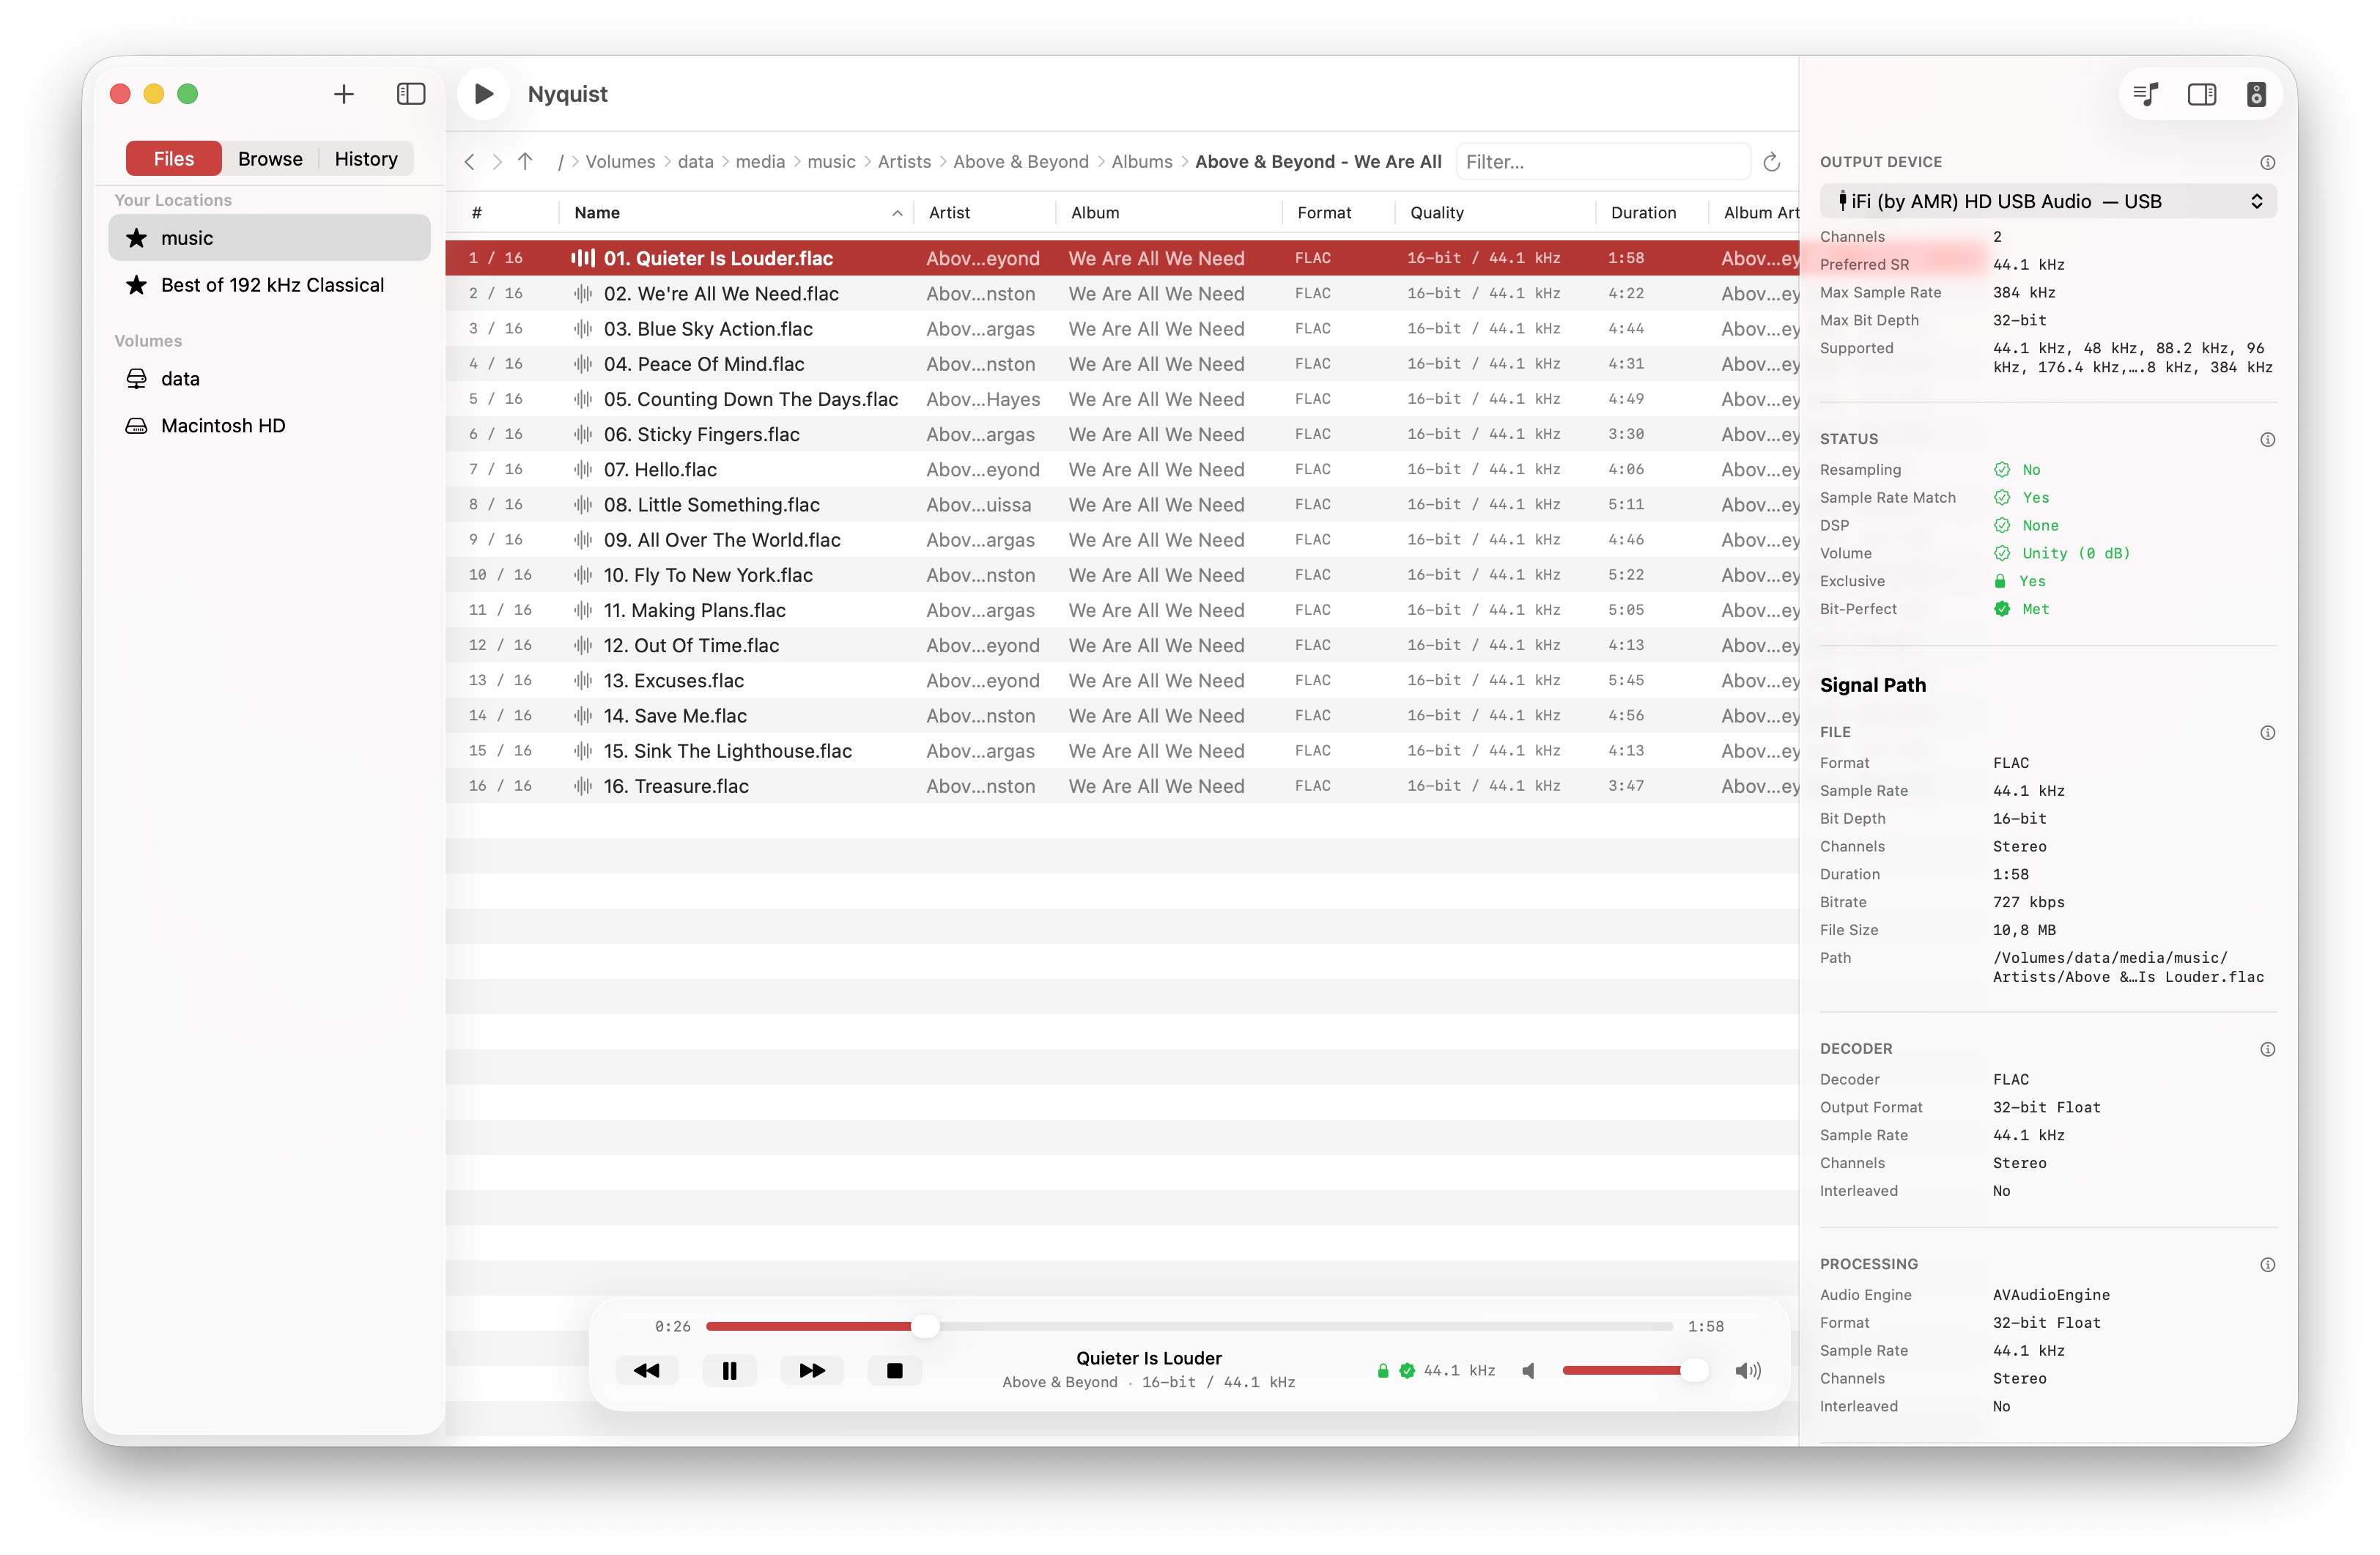This screenshot has width=2380, height=1555.
Task: Click the Above & Beyond breadcrumb
Action: [1021, 162]
